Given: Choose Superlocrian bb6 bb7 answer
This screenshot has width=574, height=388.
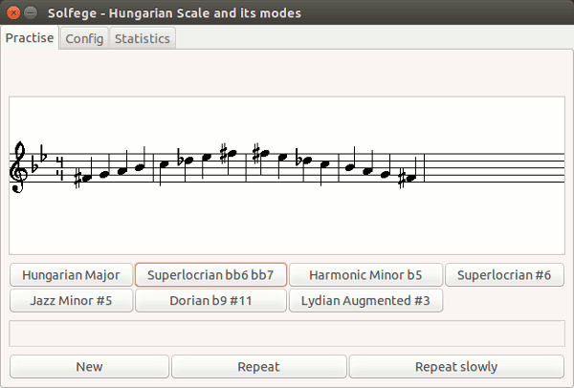Looking at the screenshot, I should pos(210,275).
